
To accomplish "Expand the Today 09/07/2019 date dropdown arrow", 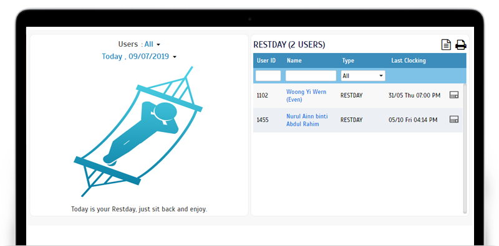I will click(x=174, y=57).
